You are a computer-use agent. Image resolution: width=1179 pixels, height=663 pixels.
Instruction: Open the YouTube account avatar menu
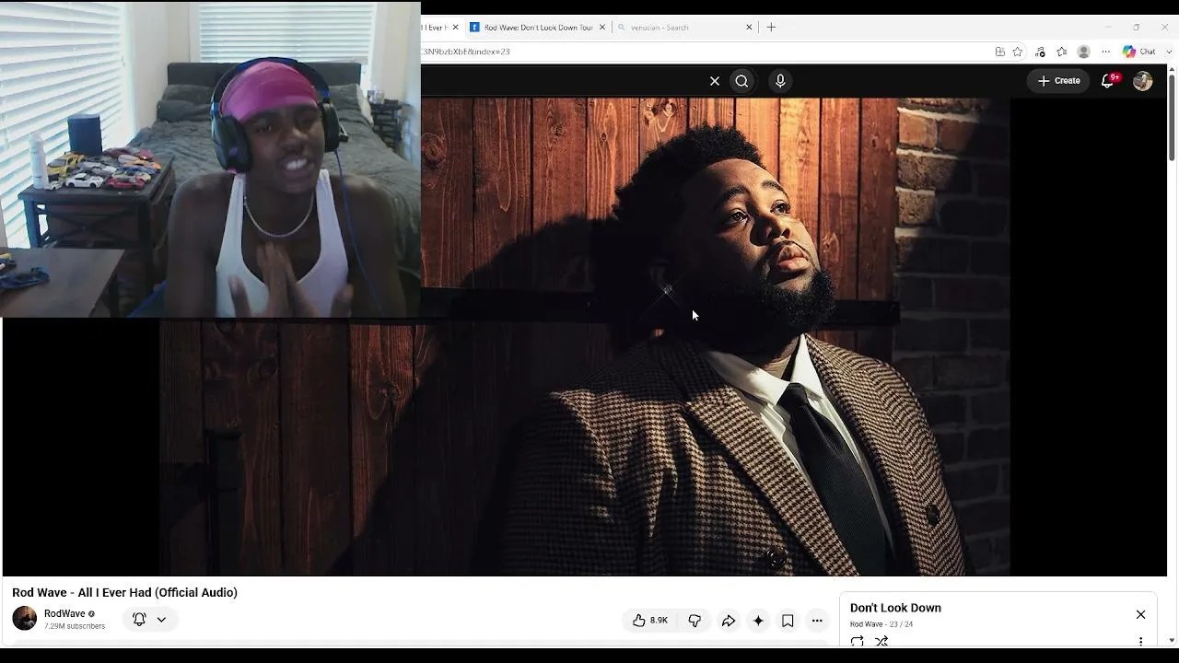pos(1143,81)
